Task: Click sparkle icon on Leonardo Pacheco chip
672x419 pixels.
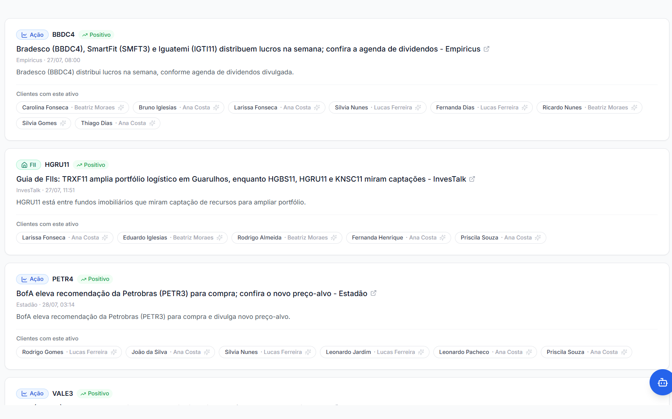Action: [x=529, y=352]
